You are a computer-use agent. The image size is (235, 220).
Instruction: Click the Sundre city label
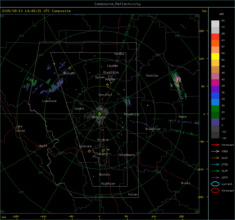[79, 109]
